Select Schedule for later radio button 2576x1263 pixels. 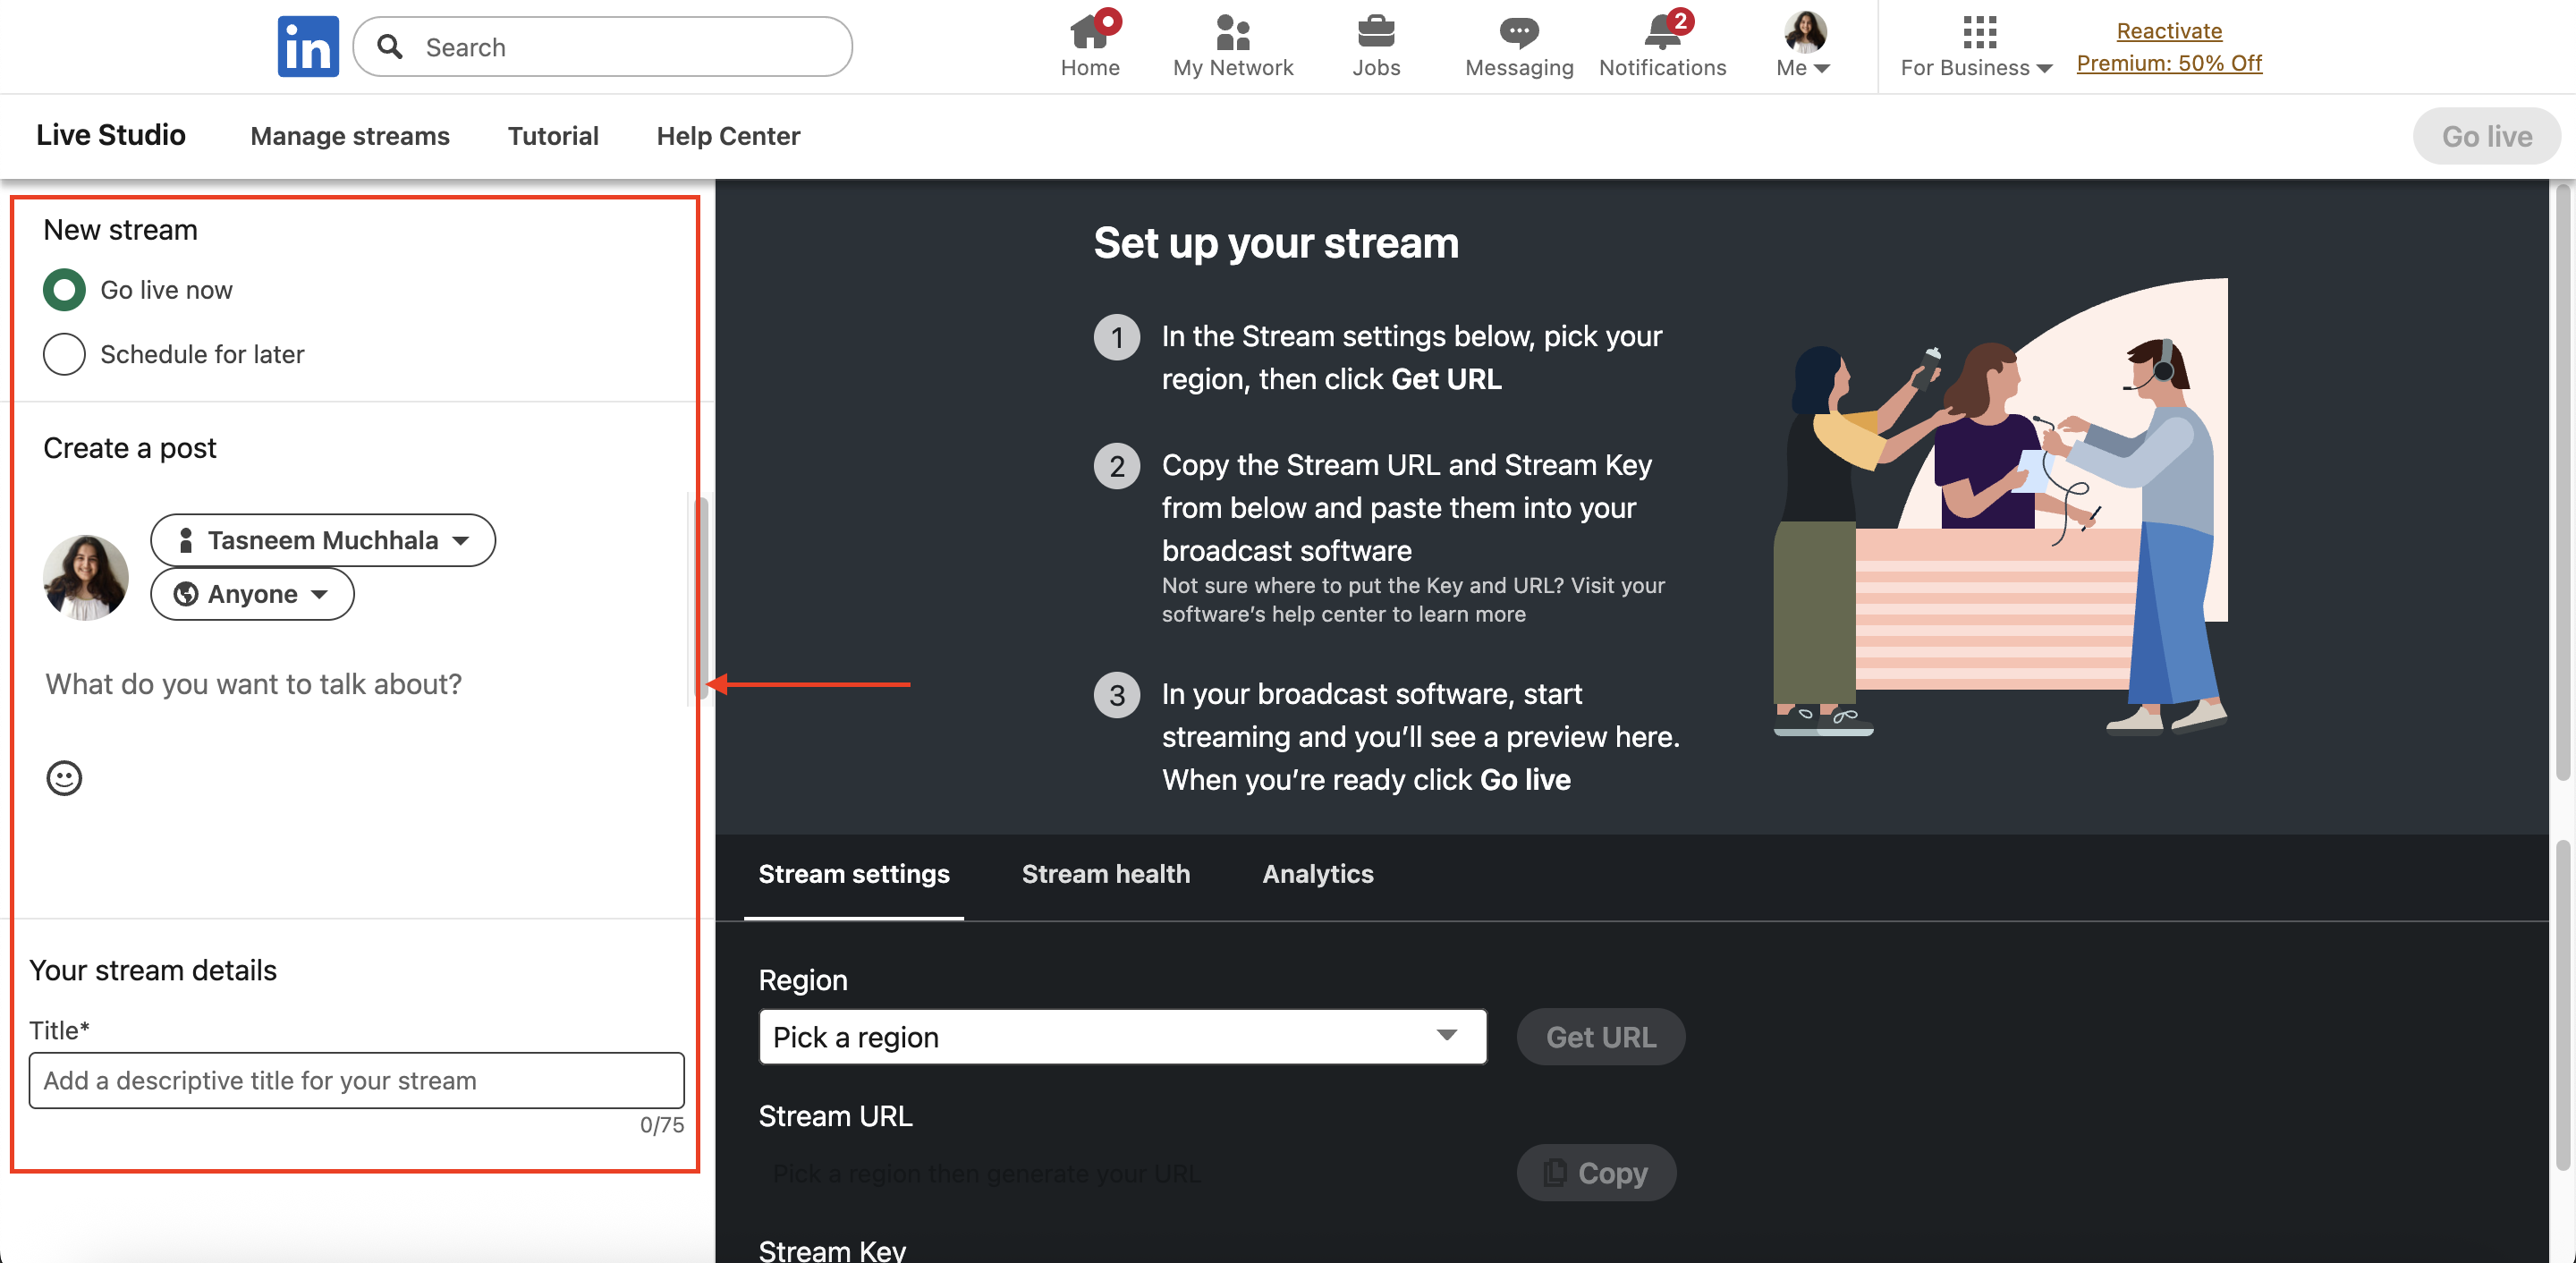pyautogui.click(x=64, y=354)
